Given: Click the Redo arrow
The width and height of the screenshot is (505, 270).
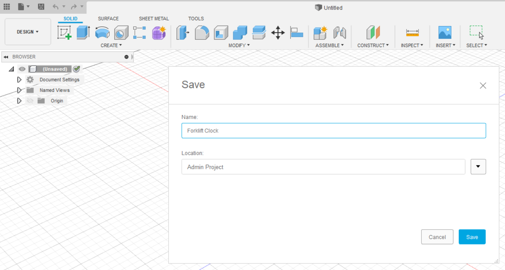Looking at the screenshot, I should point(74,7).
